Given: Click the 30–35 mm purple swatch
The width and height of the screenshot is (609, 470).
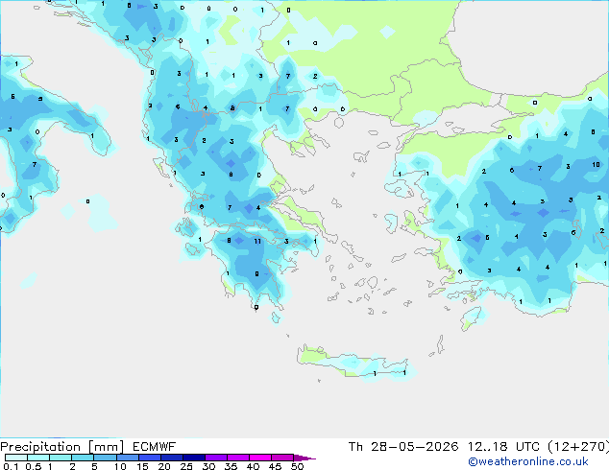Looking at the screenshot, I should (215, 458).
